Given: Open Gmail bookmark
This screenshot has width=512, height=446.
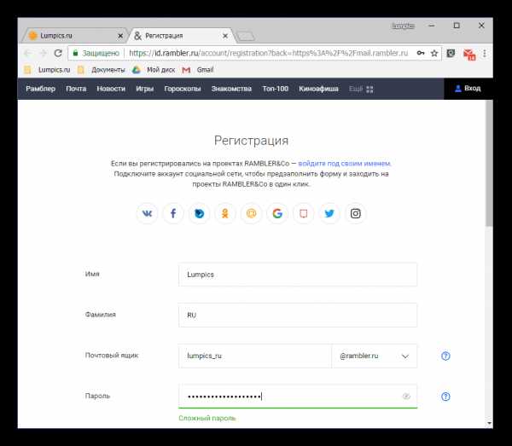Looking at the screenshot, I should coord(198,70).
